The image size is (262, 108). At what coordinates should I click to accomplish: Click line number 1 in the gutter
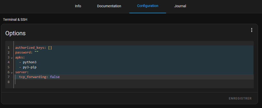[9, 48]
